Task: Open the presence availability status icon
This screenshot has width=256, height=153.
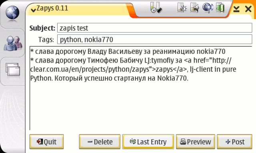Action: point(208,8)
